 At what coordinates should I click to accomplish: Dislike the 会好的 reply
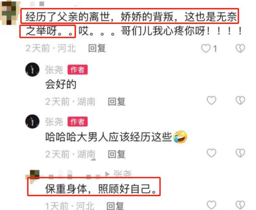coord(240,100)
